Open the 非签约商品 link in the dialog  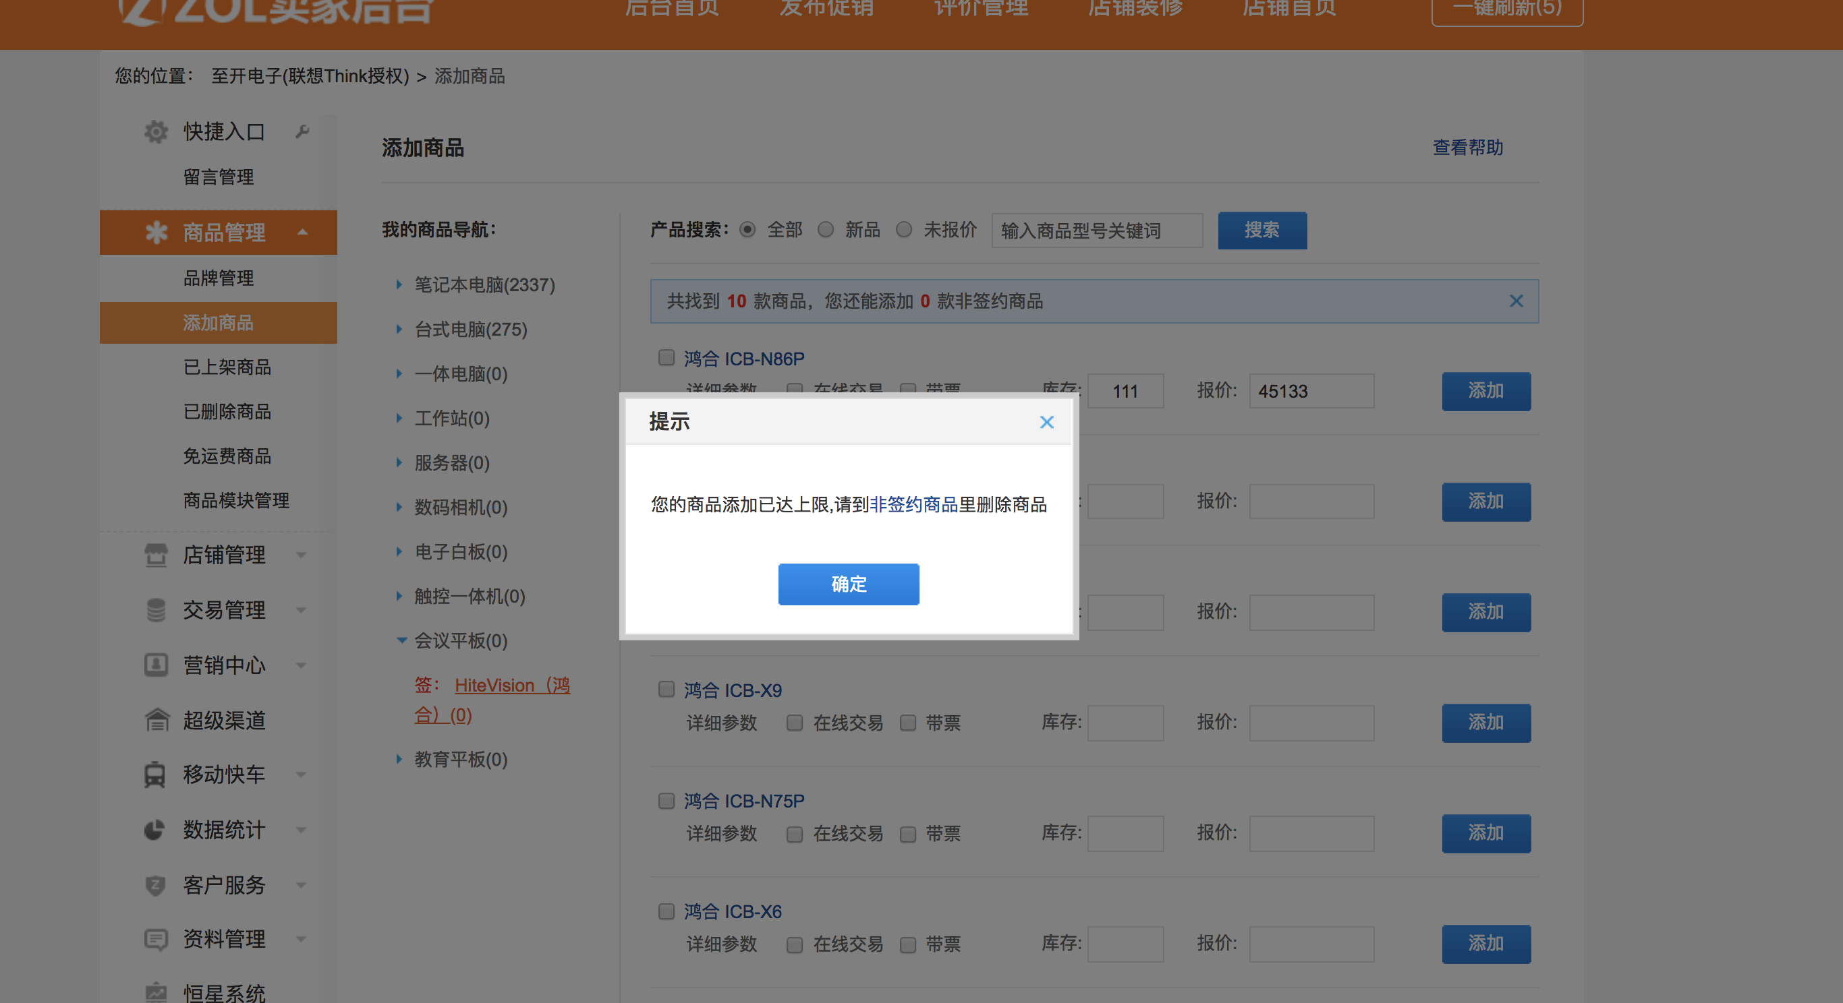click(913, 505)
